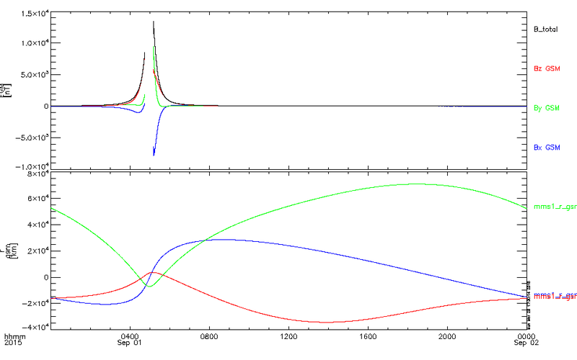This screenshot has width=577, height=360.
Task: Click the B_total legend label
Action: (546, 30)
